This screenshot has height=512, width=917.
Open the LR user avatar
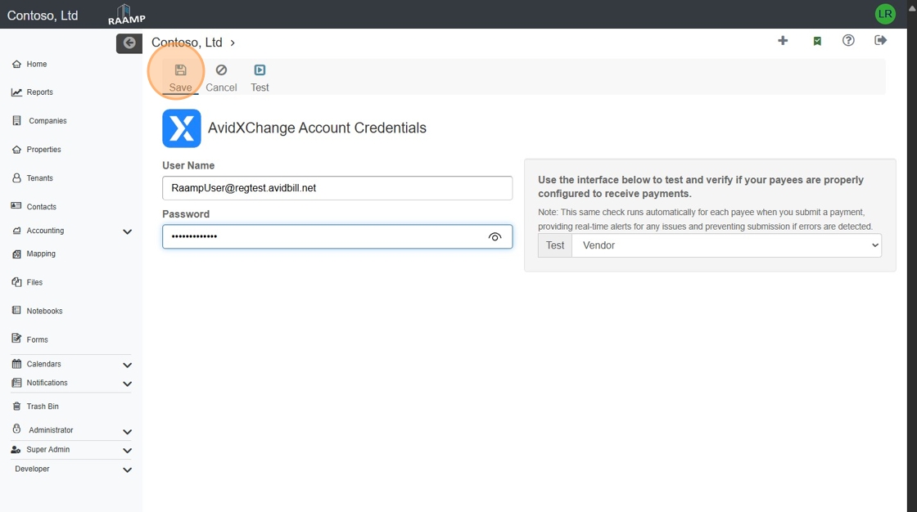(x=885, y=14)
